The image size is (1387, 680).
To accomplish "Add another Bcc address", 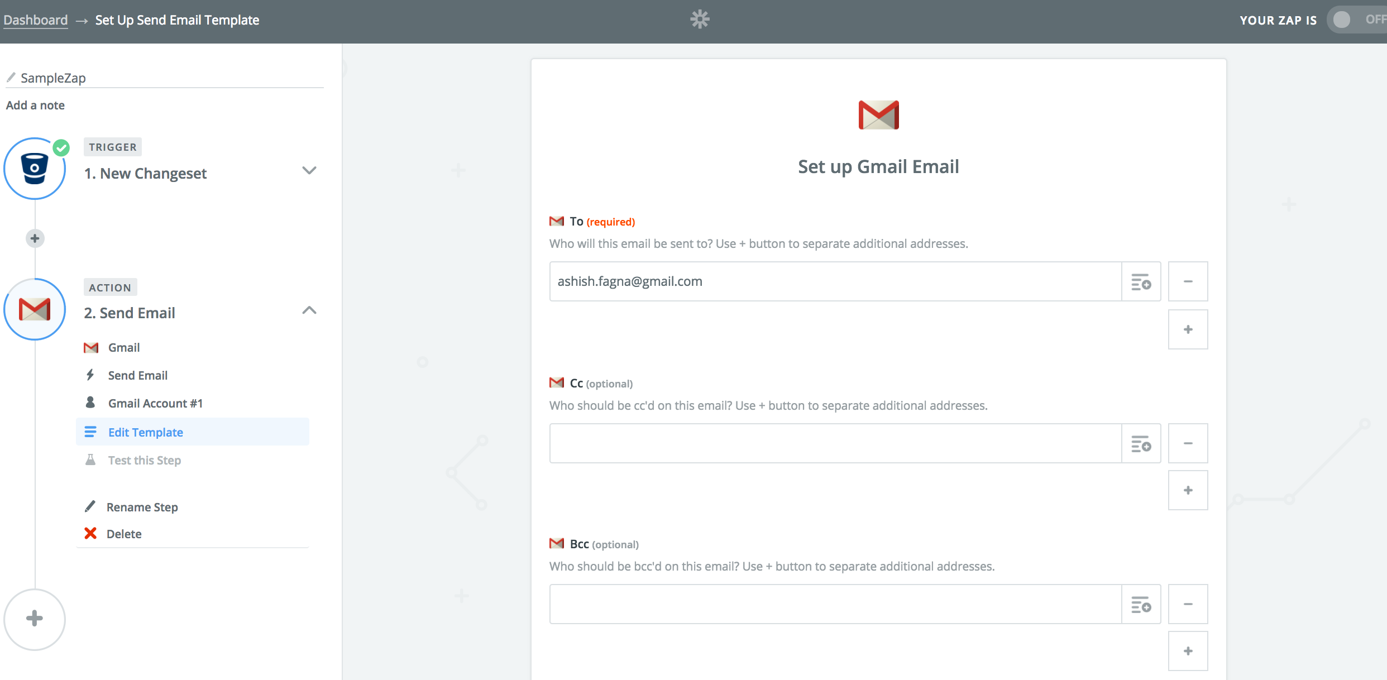I will pos(1188,651).
